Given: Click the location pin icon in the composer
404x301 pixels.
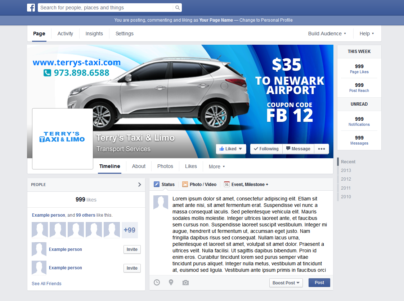Looking at the screenshot, I should click(171, 283).
